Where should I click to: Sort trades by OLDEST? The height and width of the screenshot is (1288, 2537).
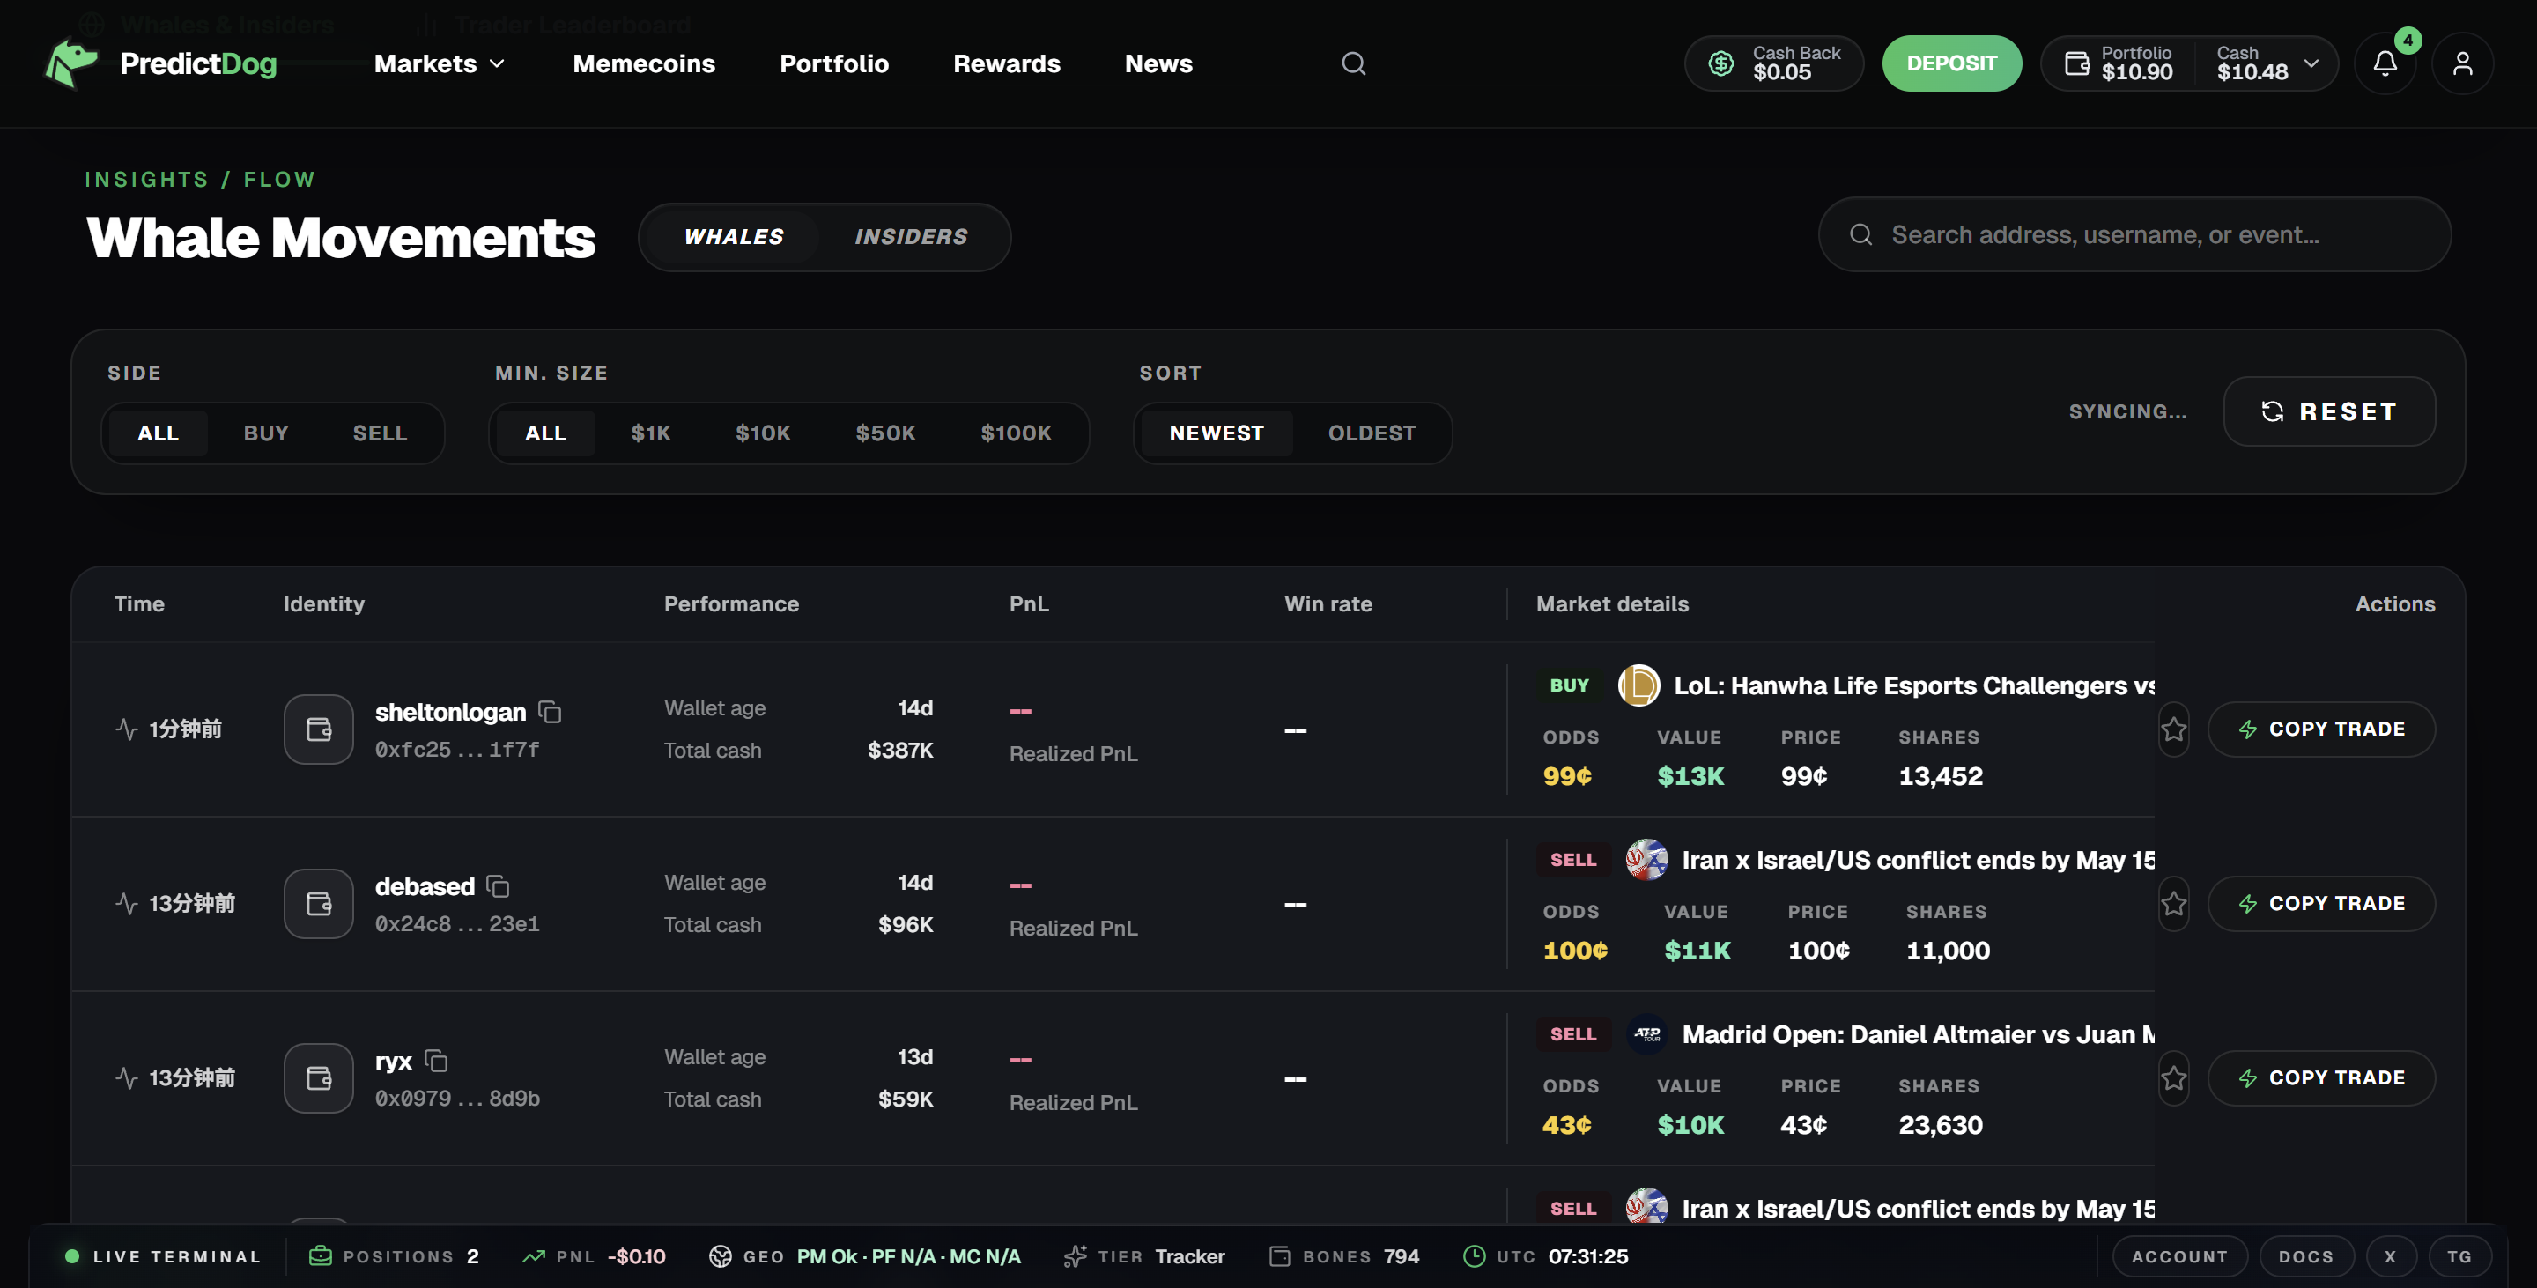(1372, 433)
